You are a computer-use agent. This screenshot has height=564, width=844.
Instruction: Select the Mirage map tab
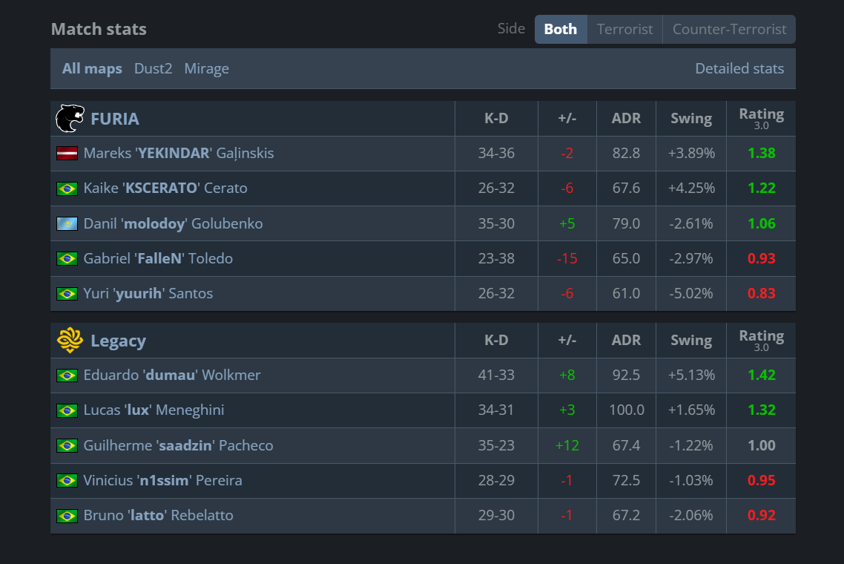pyautogui.click(x=206, y=69)
